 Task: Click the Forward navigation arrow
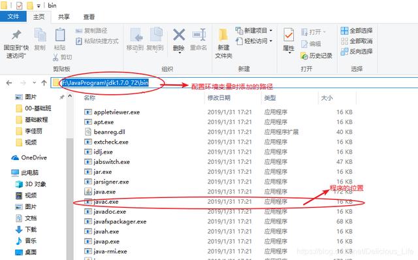[x=24, y=83]
